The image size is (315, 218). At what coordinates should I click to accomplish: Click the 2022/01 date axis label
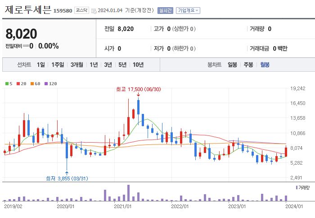point(180,206)
